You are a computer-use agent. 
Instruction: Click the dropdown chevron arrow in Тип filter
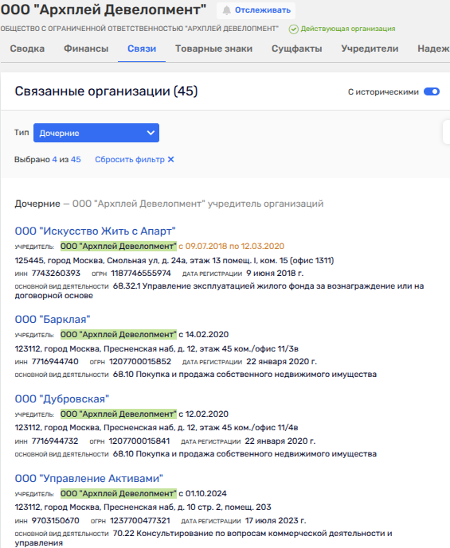tap(151, 133)
